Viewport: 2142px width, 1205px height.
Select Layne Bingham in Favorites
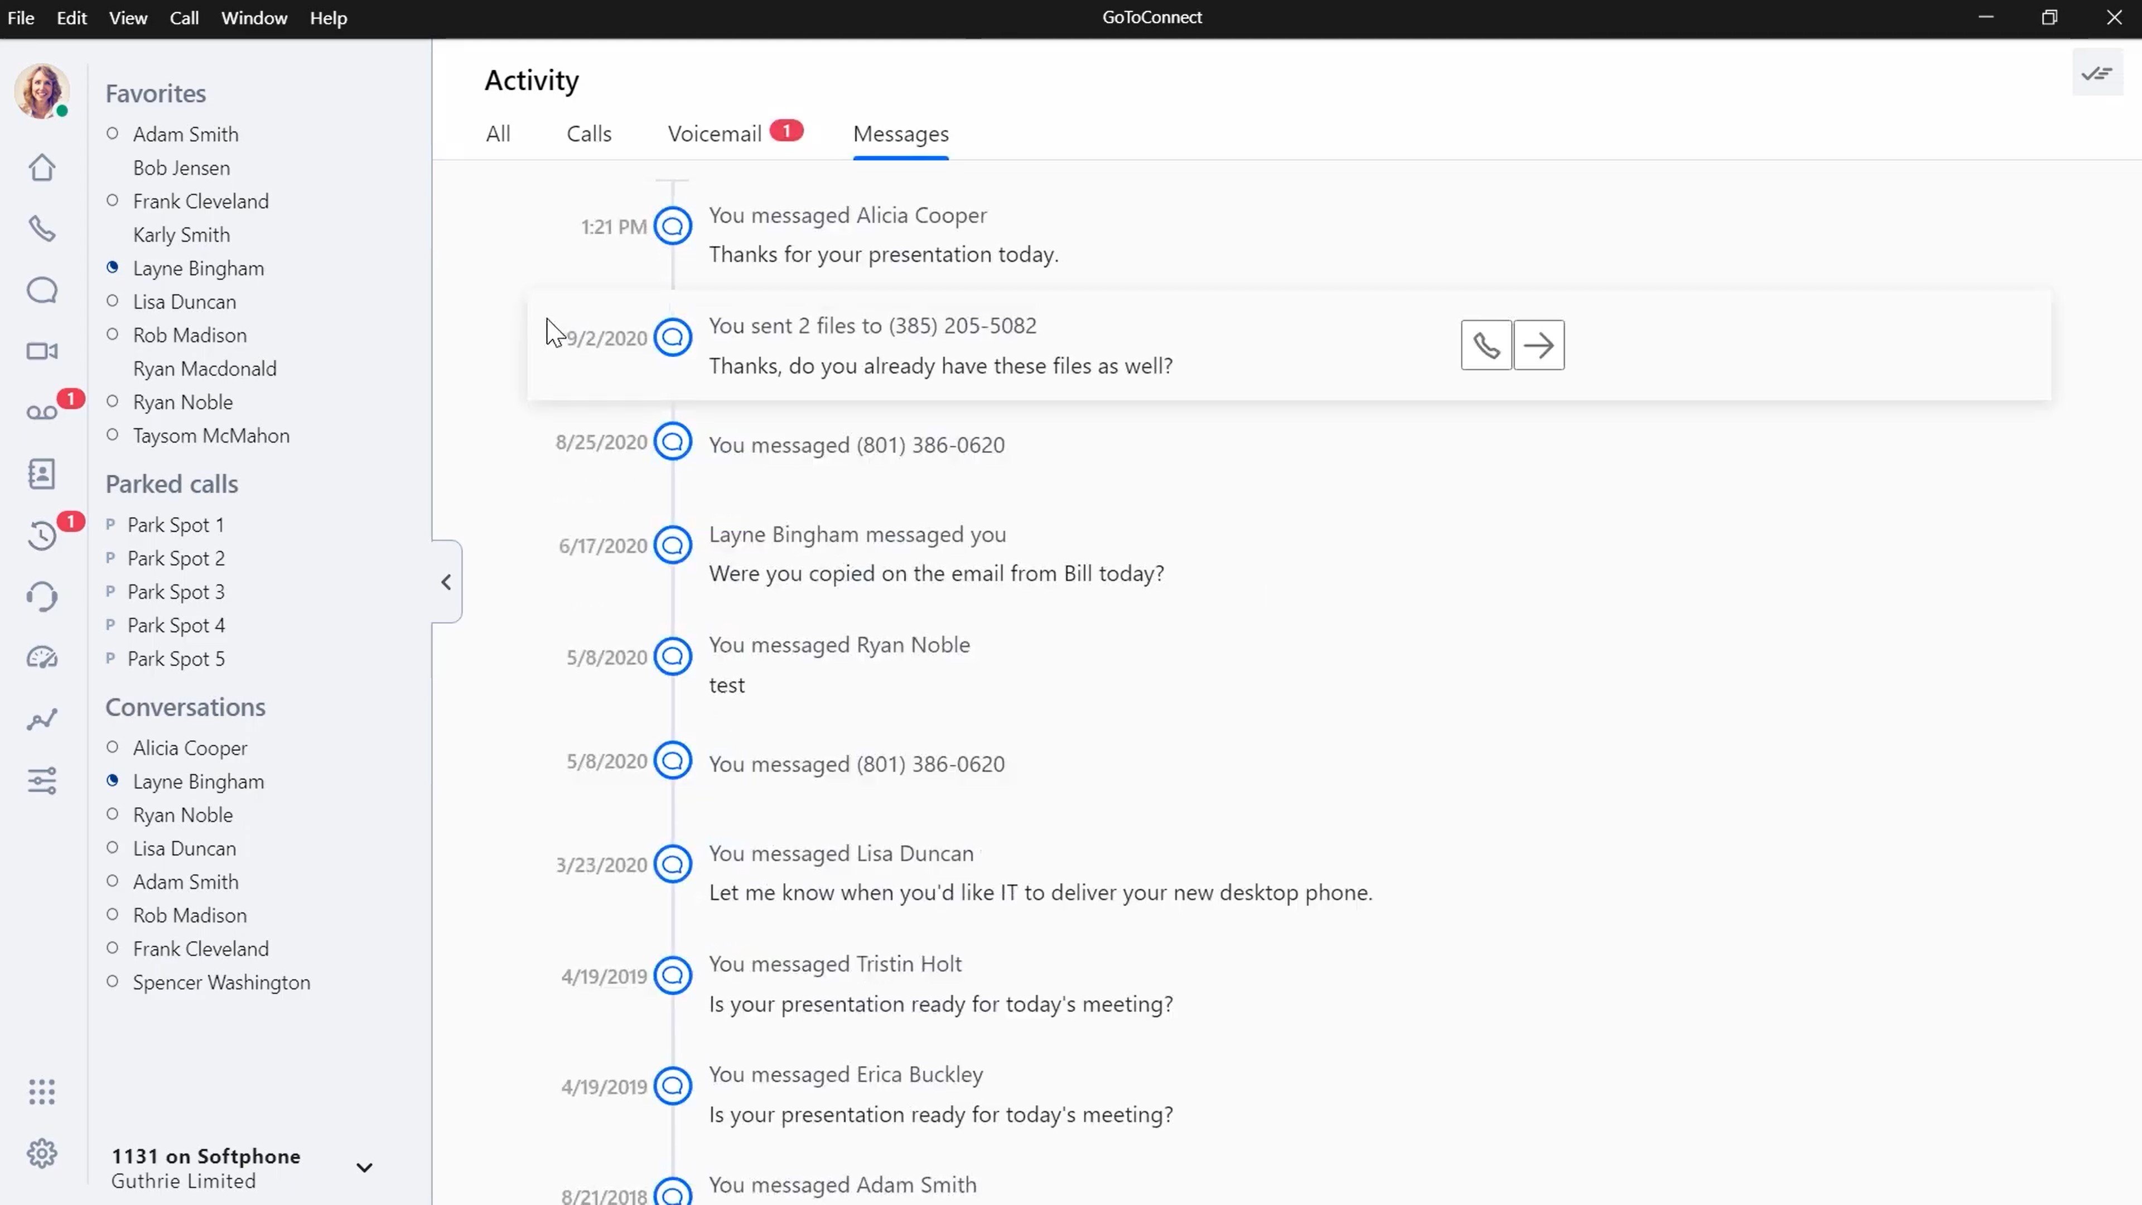tap(198, 268)
